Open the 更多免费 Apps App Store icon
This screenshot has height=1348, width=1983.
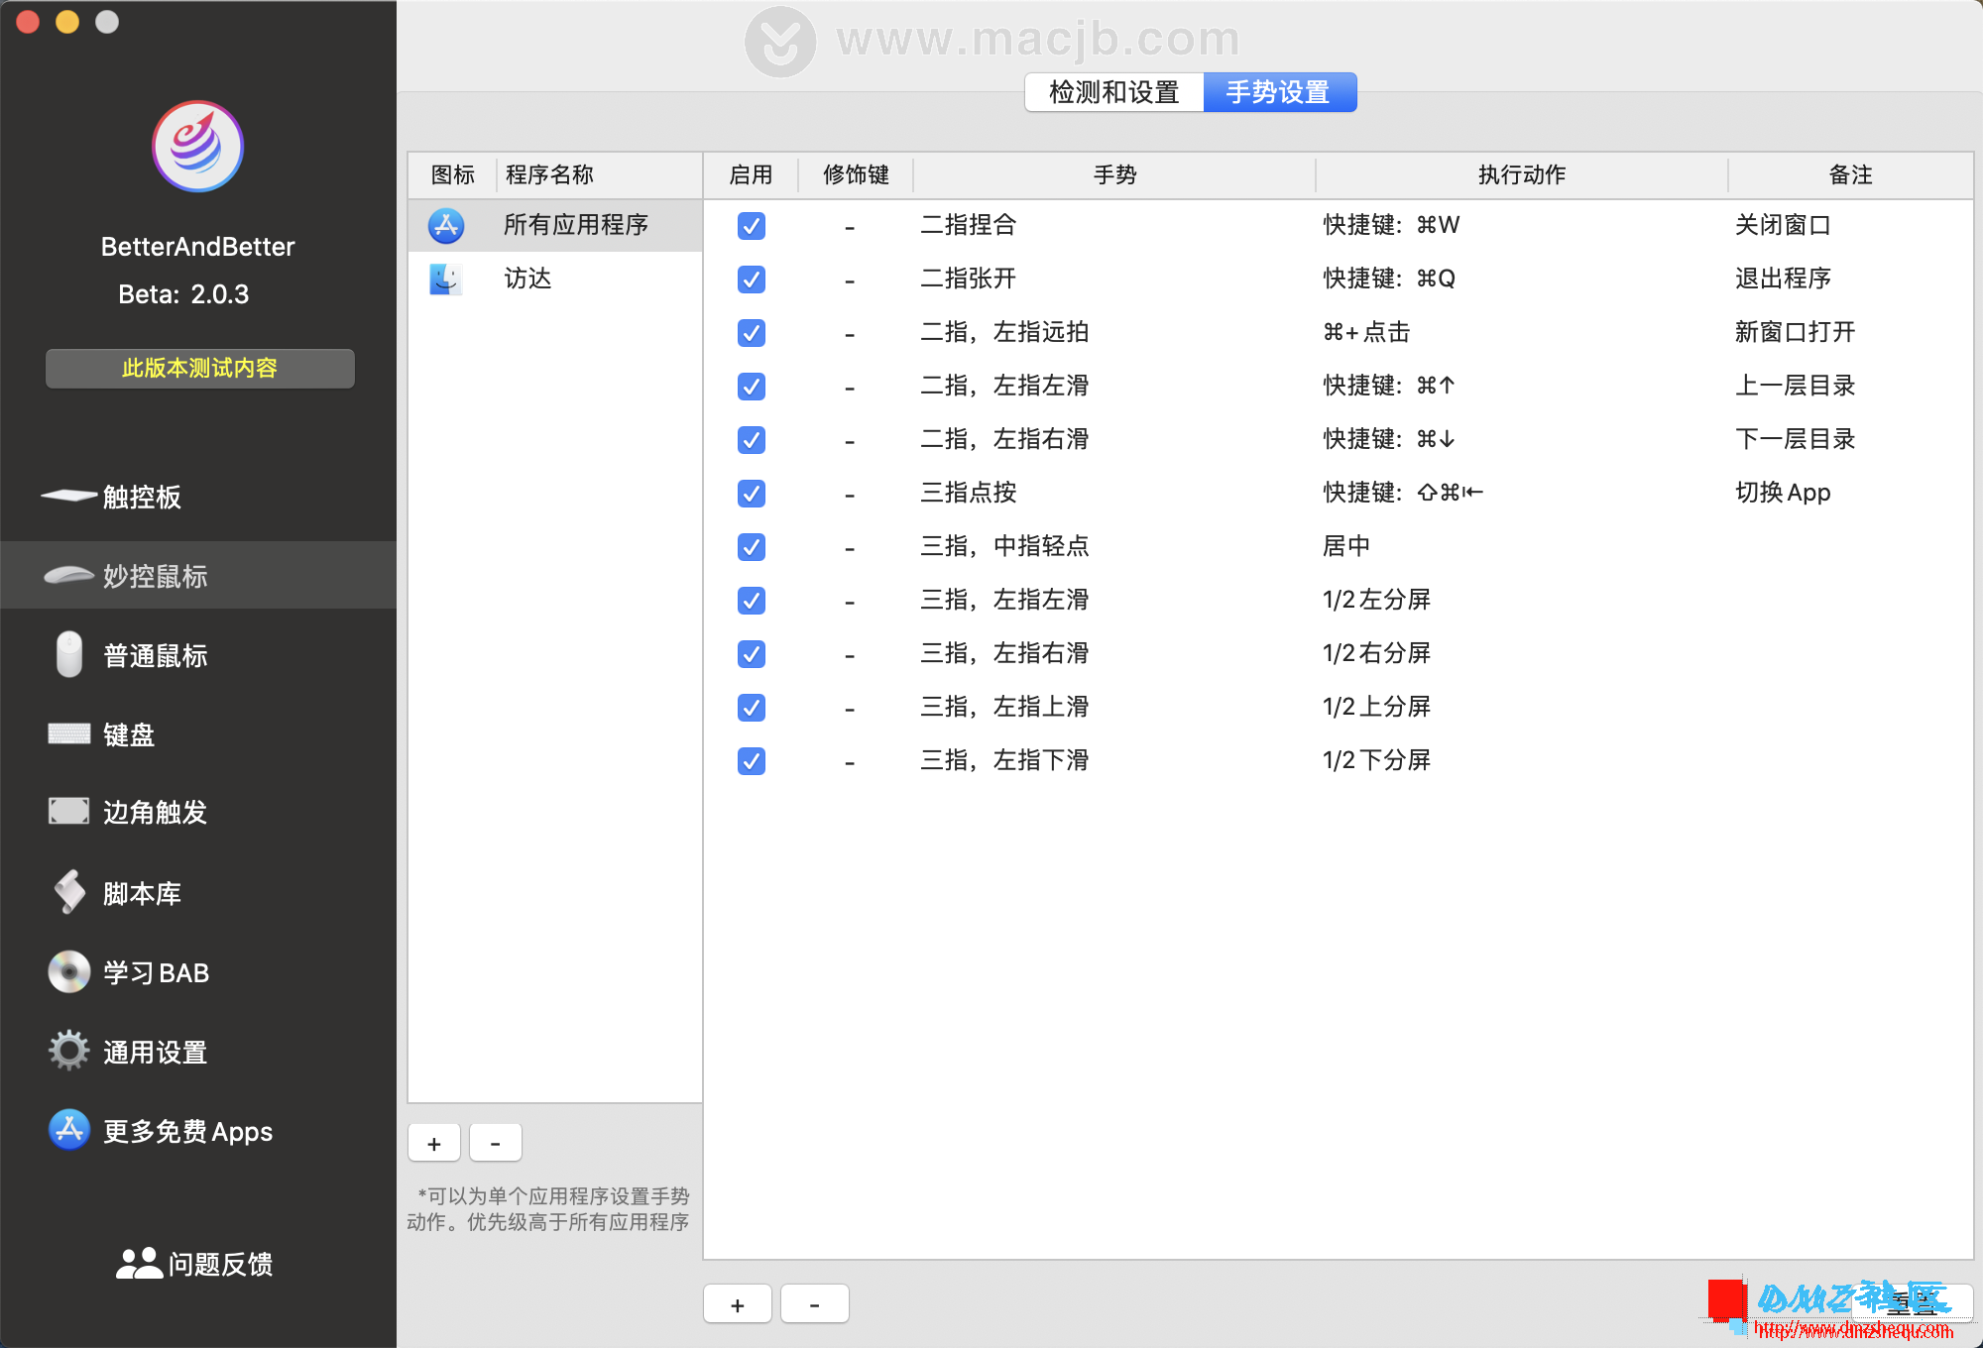point(68,1130)
